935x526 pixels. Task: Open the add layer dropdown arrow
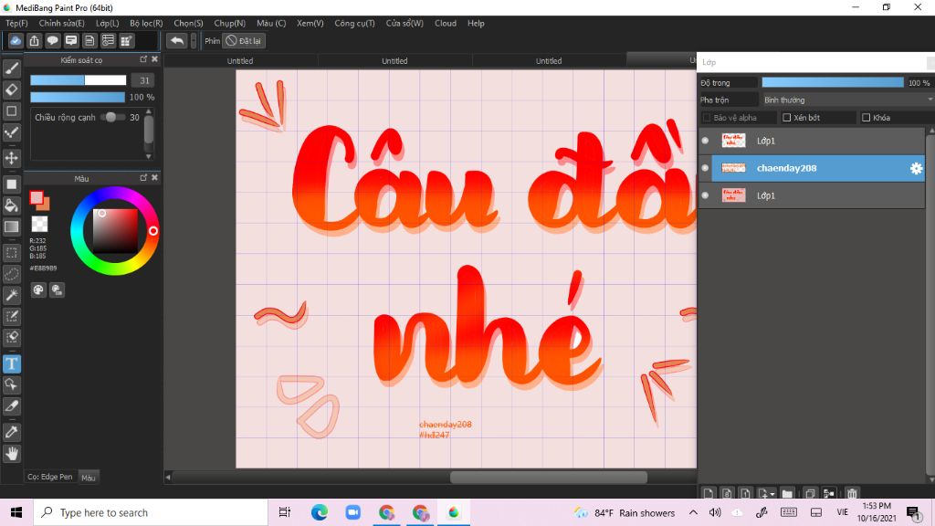point(772,494)
